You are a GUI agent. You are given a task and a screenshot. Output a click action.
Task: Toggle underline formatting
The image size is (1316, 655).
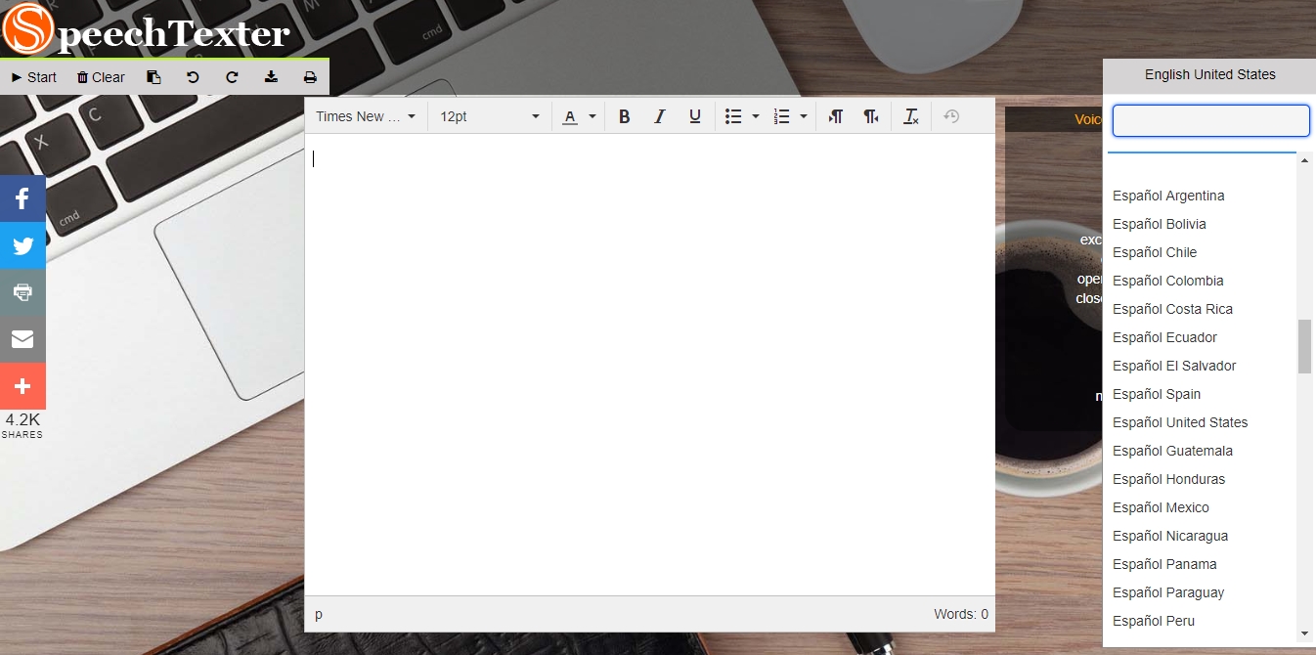tap(695, 116)
